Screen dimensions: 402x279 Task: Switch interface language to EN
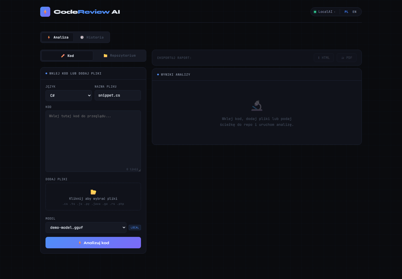(355, 12)
